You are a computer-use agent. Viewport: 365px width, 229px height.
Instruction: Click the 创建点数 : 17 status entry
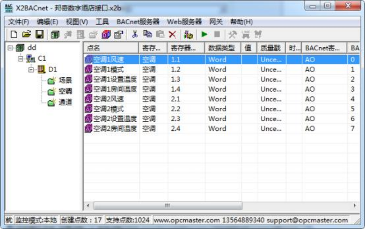(x=81, y=220)
